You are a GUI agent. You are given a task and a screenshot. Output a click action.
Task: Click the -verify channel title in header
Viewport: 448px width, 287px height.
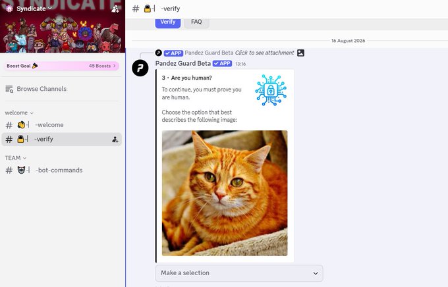pyautogui.click(x=171, y=9)
